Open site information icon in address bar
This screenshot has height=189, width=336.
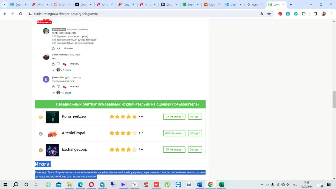30,14
